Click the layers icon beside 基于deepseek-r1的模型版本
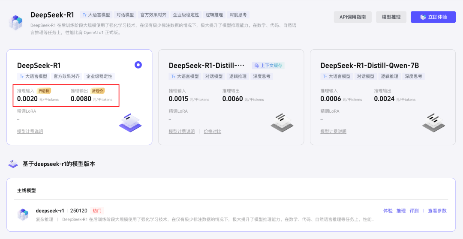The width and height of the screenshot is (463, 239). click(x=13, y=164)
